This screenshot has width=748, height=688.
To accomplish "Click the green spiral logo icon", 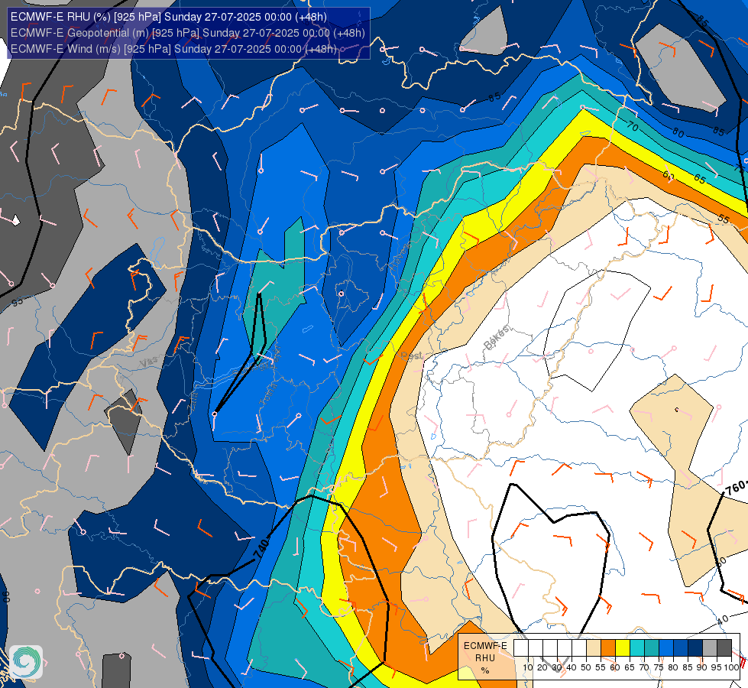I will pos(26,662).
